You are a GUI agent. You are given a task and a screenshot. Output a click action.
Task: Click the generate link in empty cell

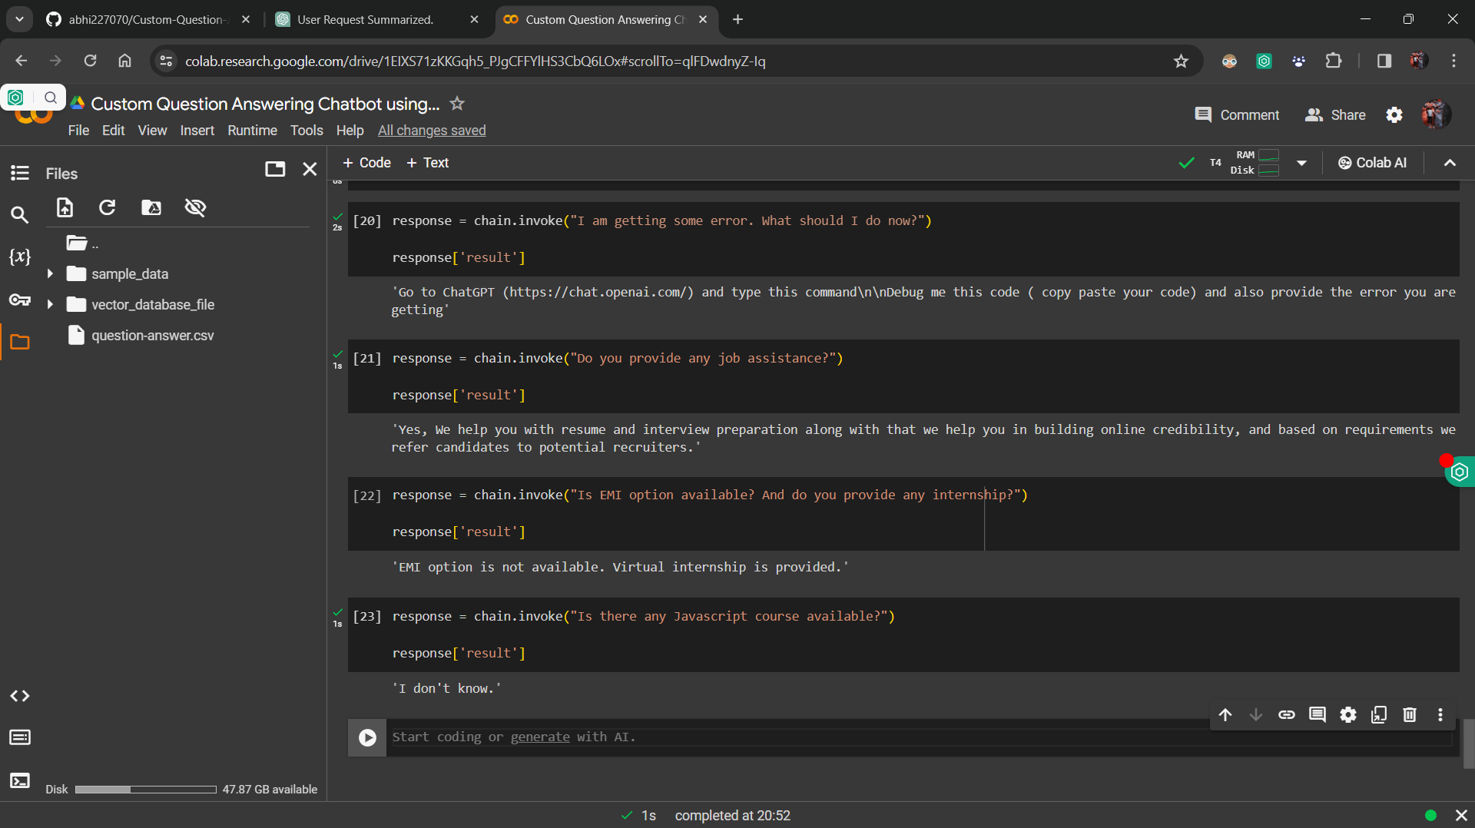540,737
